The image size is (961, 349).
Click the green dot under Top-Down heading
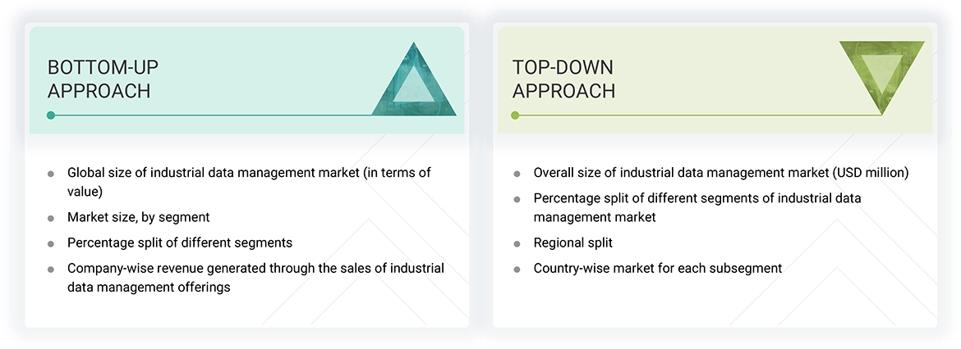515,116
